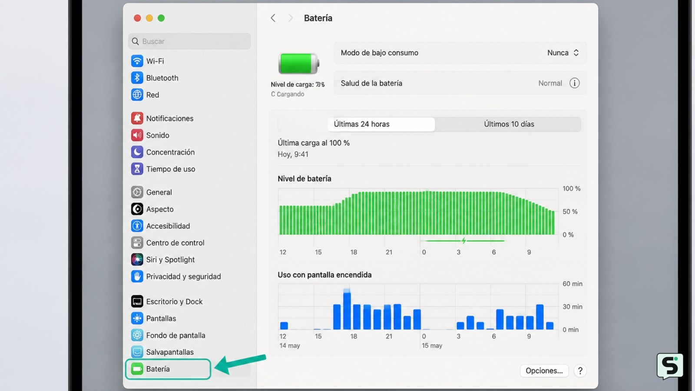Open the Opciones... button
Image resolution: width=695 pixels, height=391 pixels.
coord(544,371)
